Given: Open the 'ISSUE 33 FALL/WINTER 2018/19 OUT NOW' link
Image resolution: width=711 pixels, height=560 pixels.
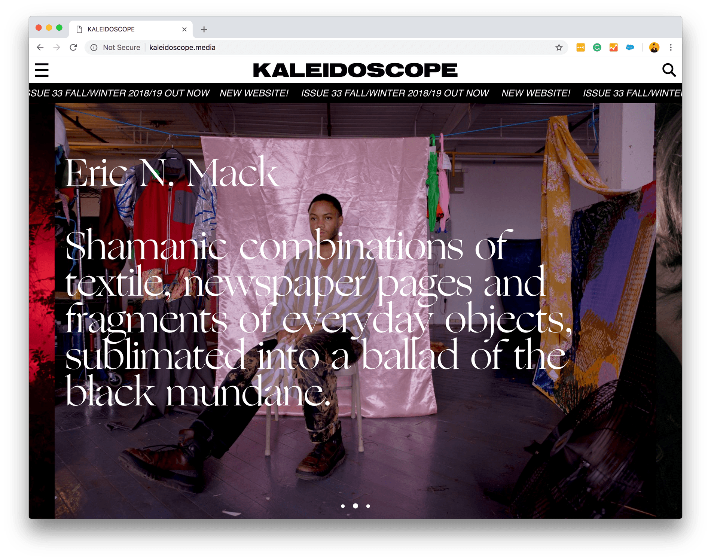Looking at the screenshot, I should click(395, 93).
